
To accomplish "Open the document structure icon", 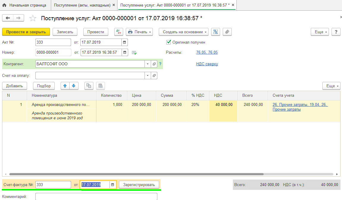I will pos(216,32).
